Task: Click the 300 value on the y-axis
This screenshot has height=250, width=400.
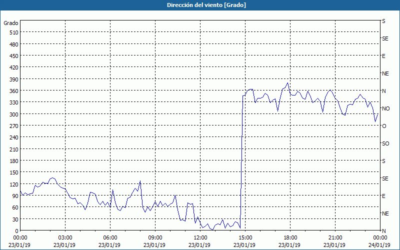Action: tap(14, 114)
